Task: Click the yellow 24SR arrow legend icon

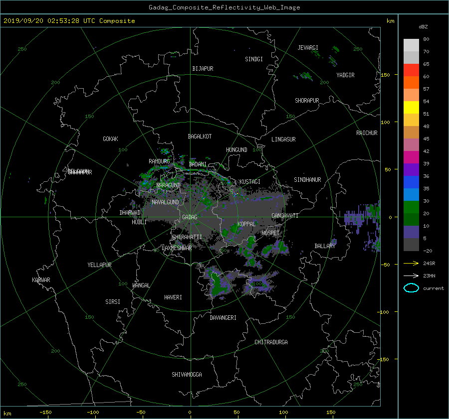Action: point(411,263)
